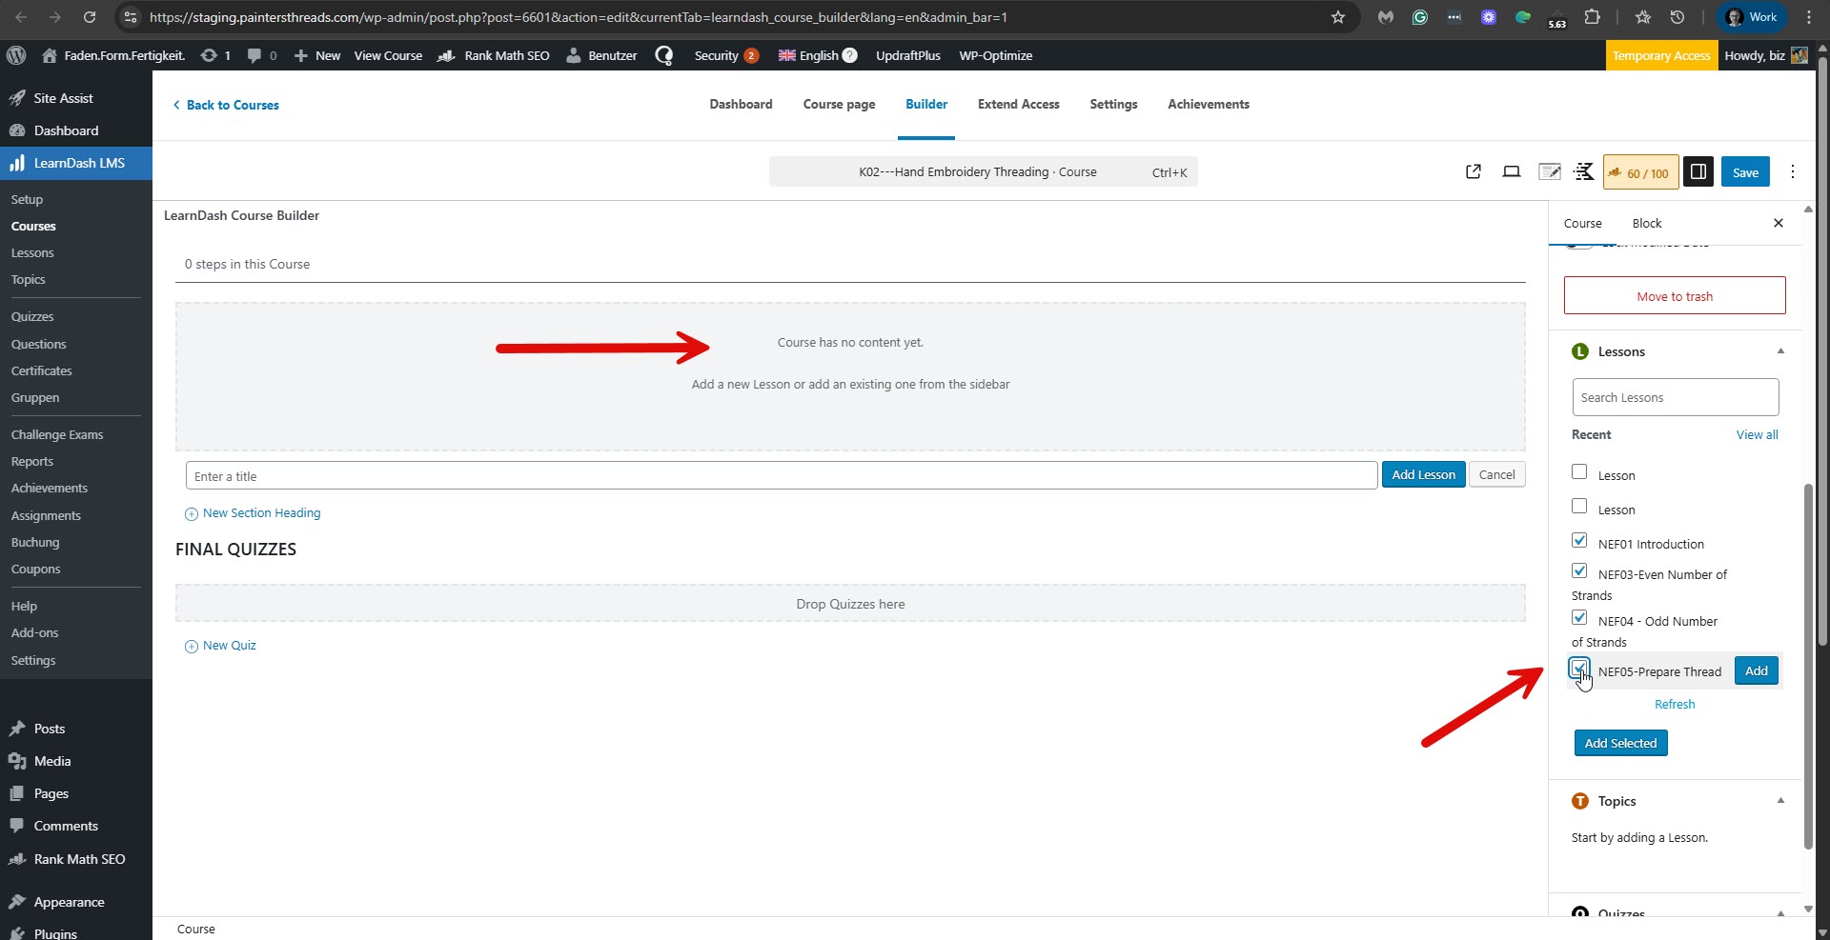Switch to the Settings tab
Viewport: 1830px width, 940px height.
1113,105
